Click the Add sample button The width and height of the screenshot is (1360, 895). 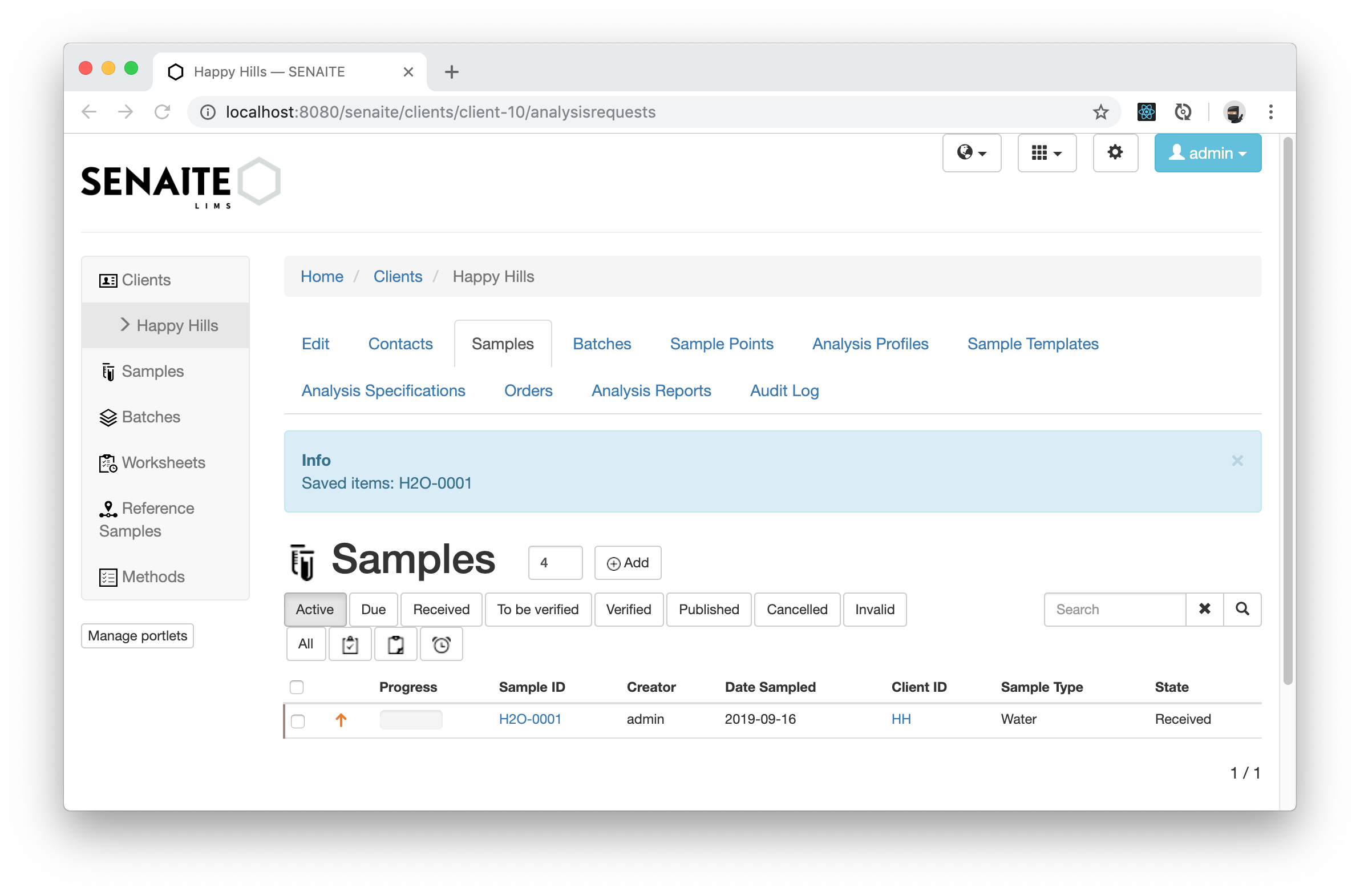(x=628, y=562)
